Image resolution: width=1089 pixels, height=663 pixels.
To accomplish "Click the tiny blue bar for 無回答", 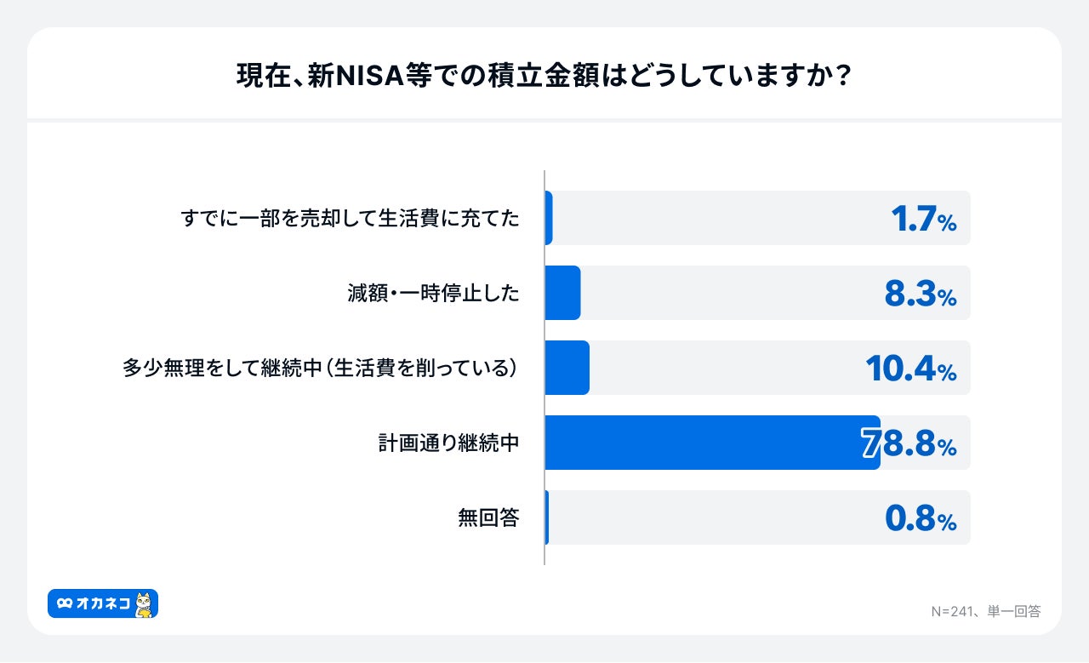I will pyautogui.click(x=547, y=517).
